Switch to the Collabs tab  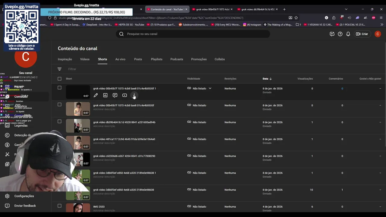[220, 59]
